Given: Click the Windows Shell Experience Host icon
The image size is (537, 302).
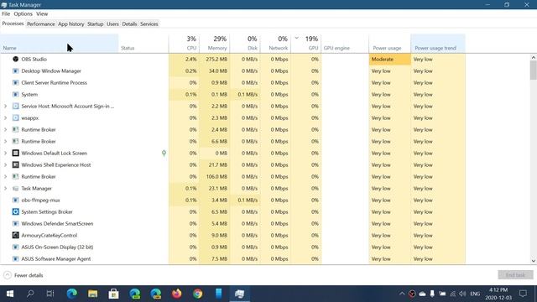Looking at the screenshot, I should 15,164.
